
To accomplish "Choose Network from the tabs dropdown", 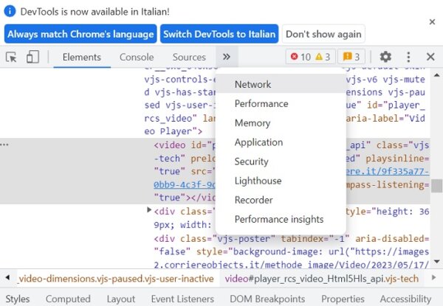I will coord(281,84).
